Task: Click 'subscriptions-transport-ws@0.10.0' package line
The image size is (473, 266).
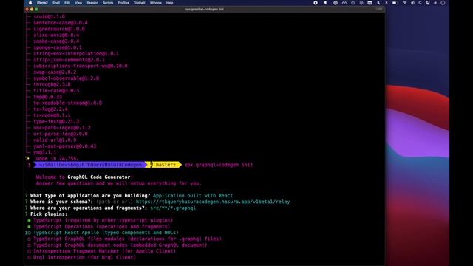Action: [81, 66]
